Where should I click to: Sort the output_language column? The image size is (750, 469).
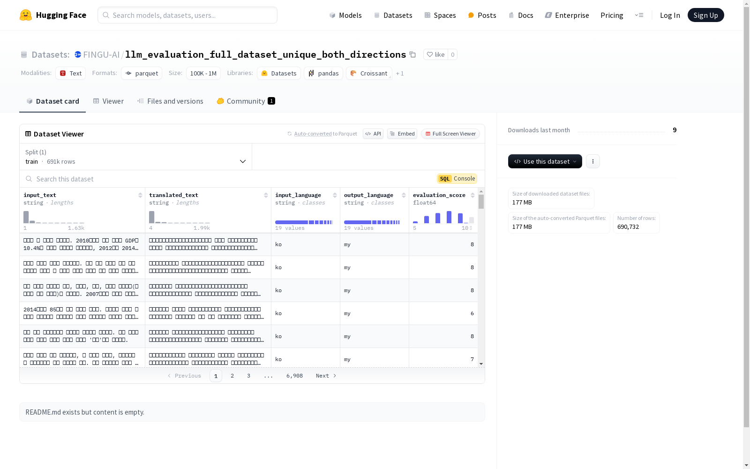(404, 195)
